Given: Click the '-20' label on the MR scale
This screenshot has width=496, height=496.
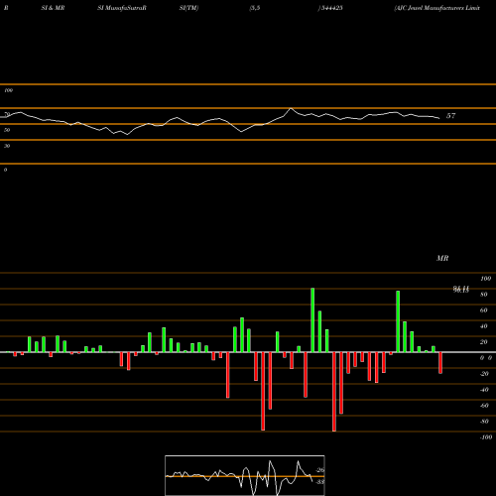Looking at the screenshot, I should coord(484,374).
